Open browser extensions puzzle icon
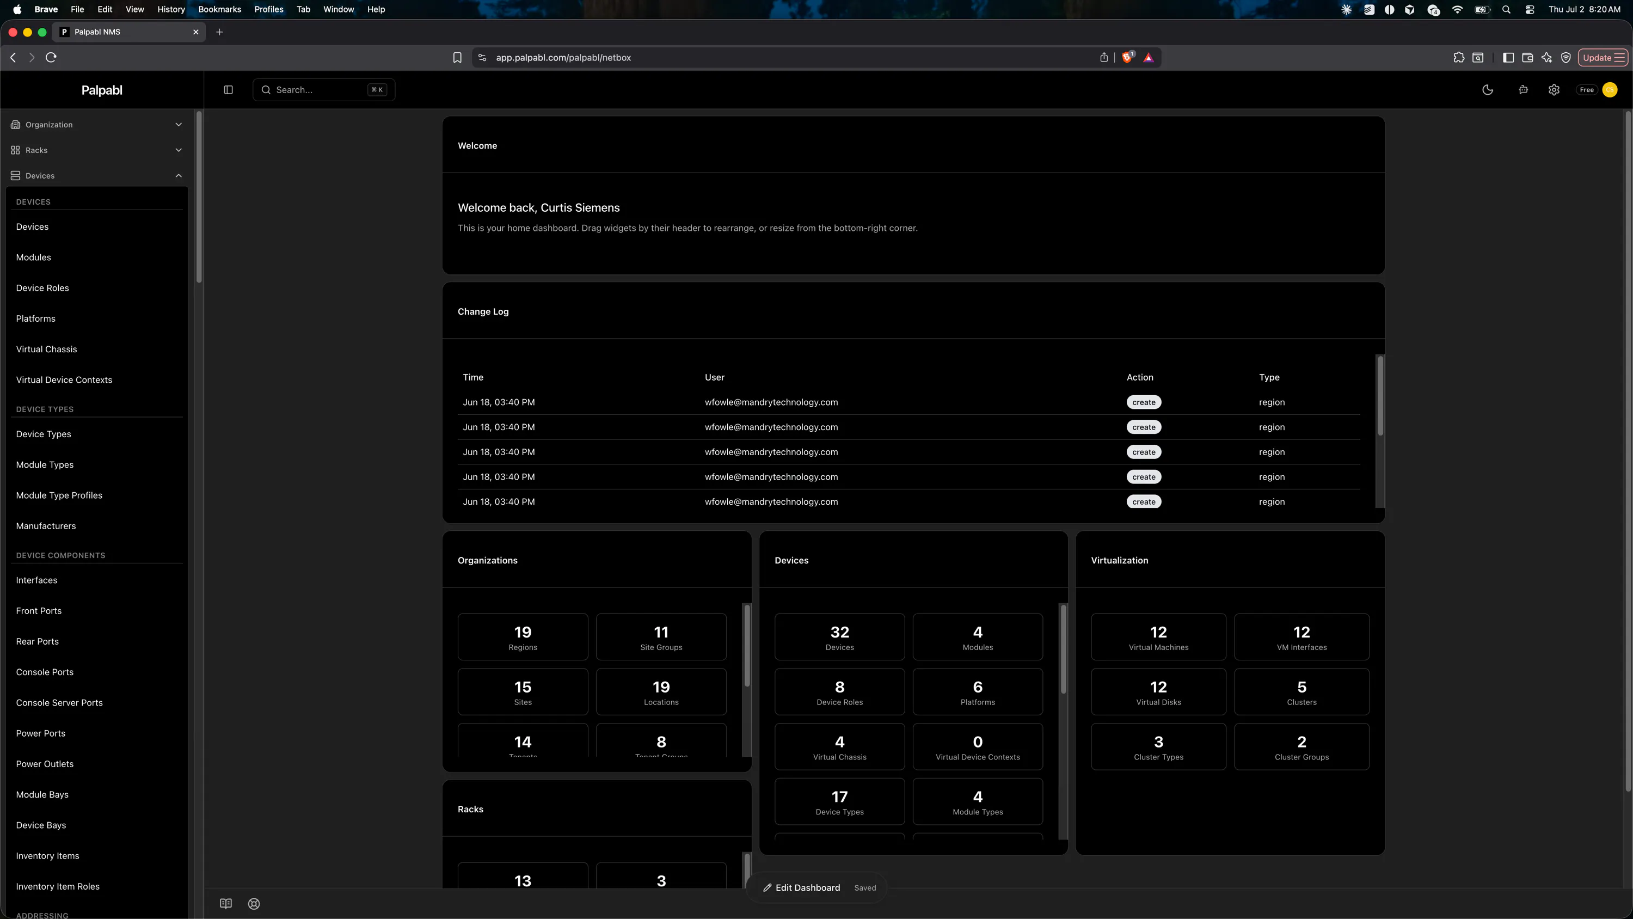Image resolution: width=1633 pixels, height=919 pixels. 1459,57
